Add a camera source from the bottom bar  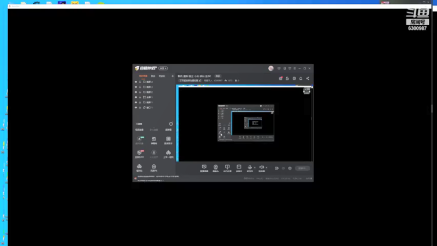[x=216, y=168]
